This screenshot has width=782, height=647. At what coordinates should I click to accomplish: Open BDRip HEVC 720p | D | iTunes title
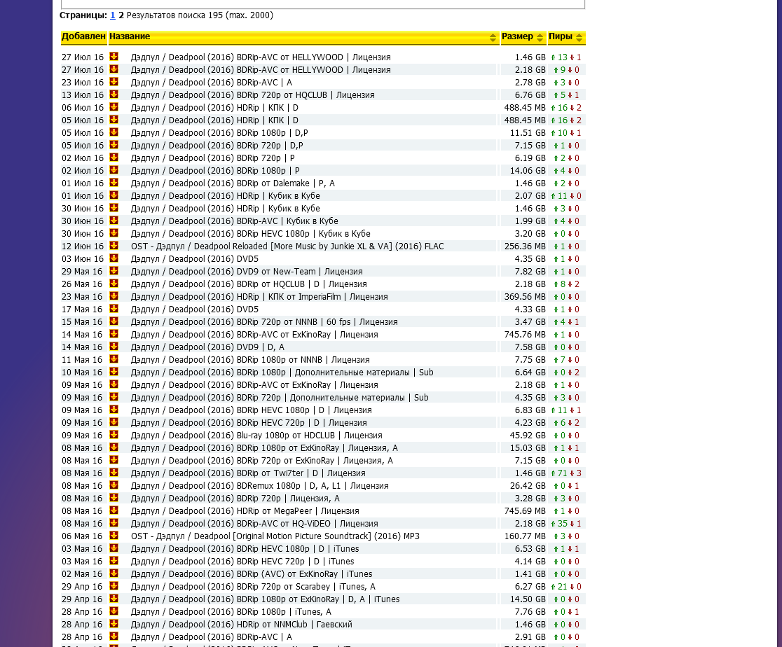click(x=242, y=562)
